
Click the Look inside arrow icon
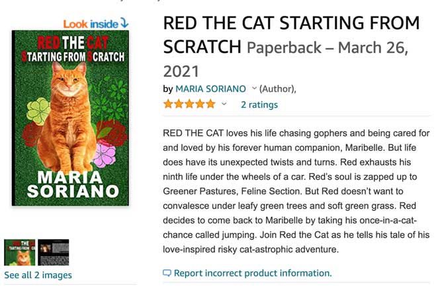[124, 23]
